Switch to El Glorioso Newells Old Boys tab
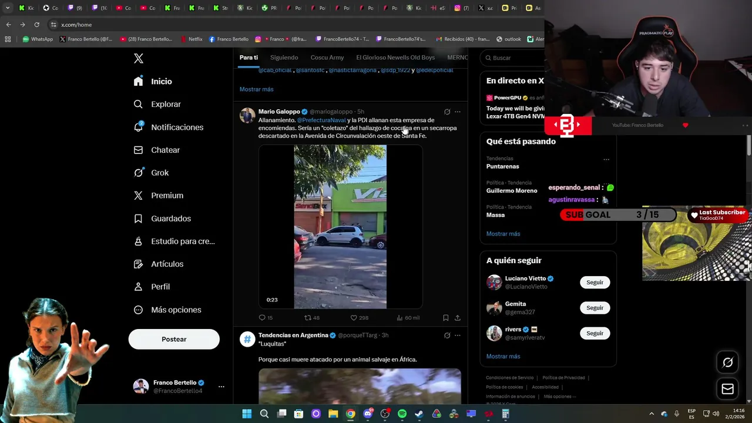Image resolution: width=752 pixels, height=423 pixels. (395, 58)
